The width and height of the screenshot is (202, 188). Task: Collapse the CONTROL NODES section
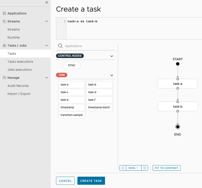click(x=112, y=56)
